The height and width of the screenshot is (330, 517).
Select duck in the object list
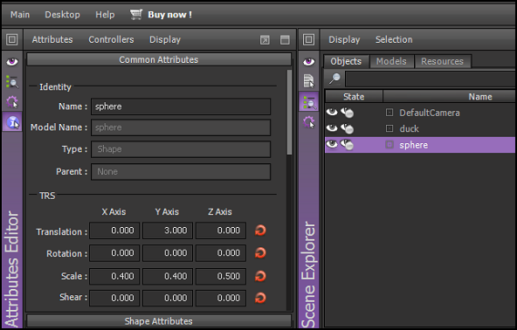410,128
